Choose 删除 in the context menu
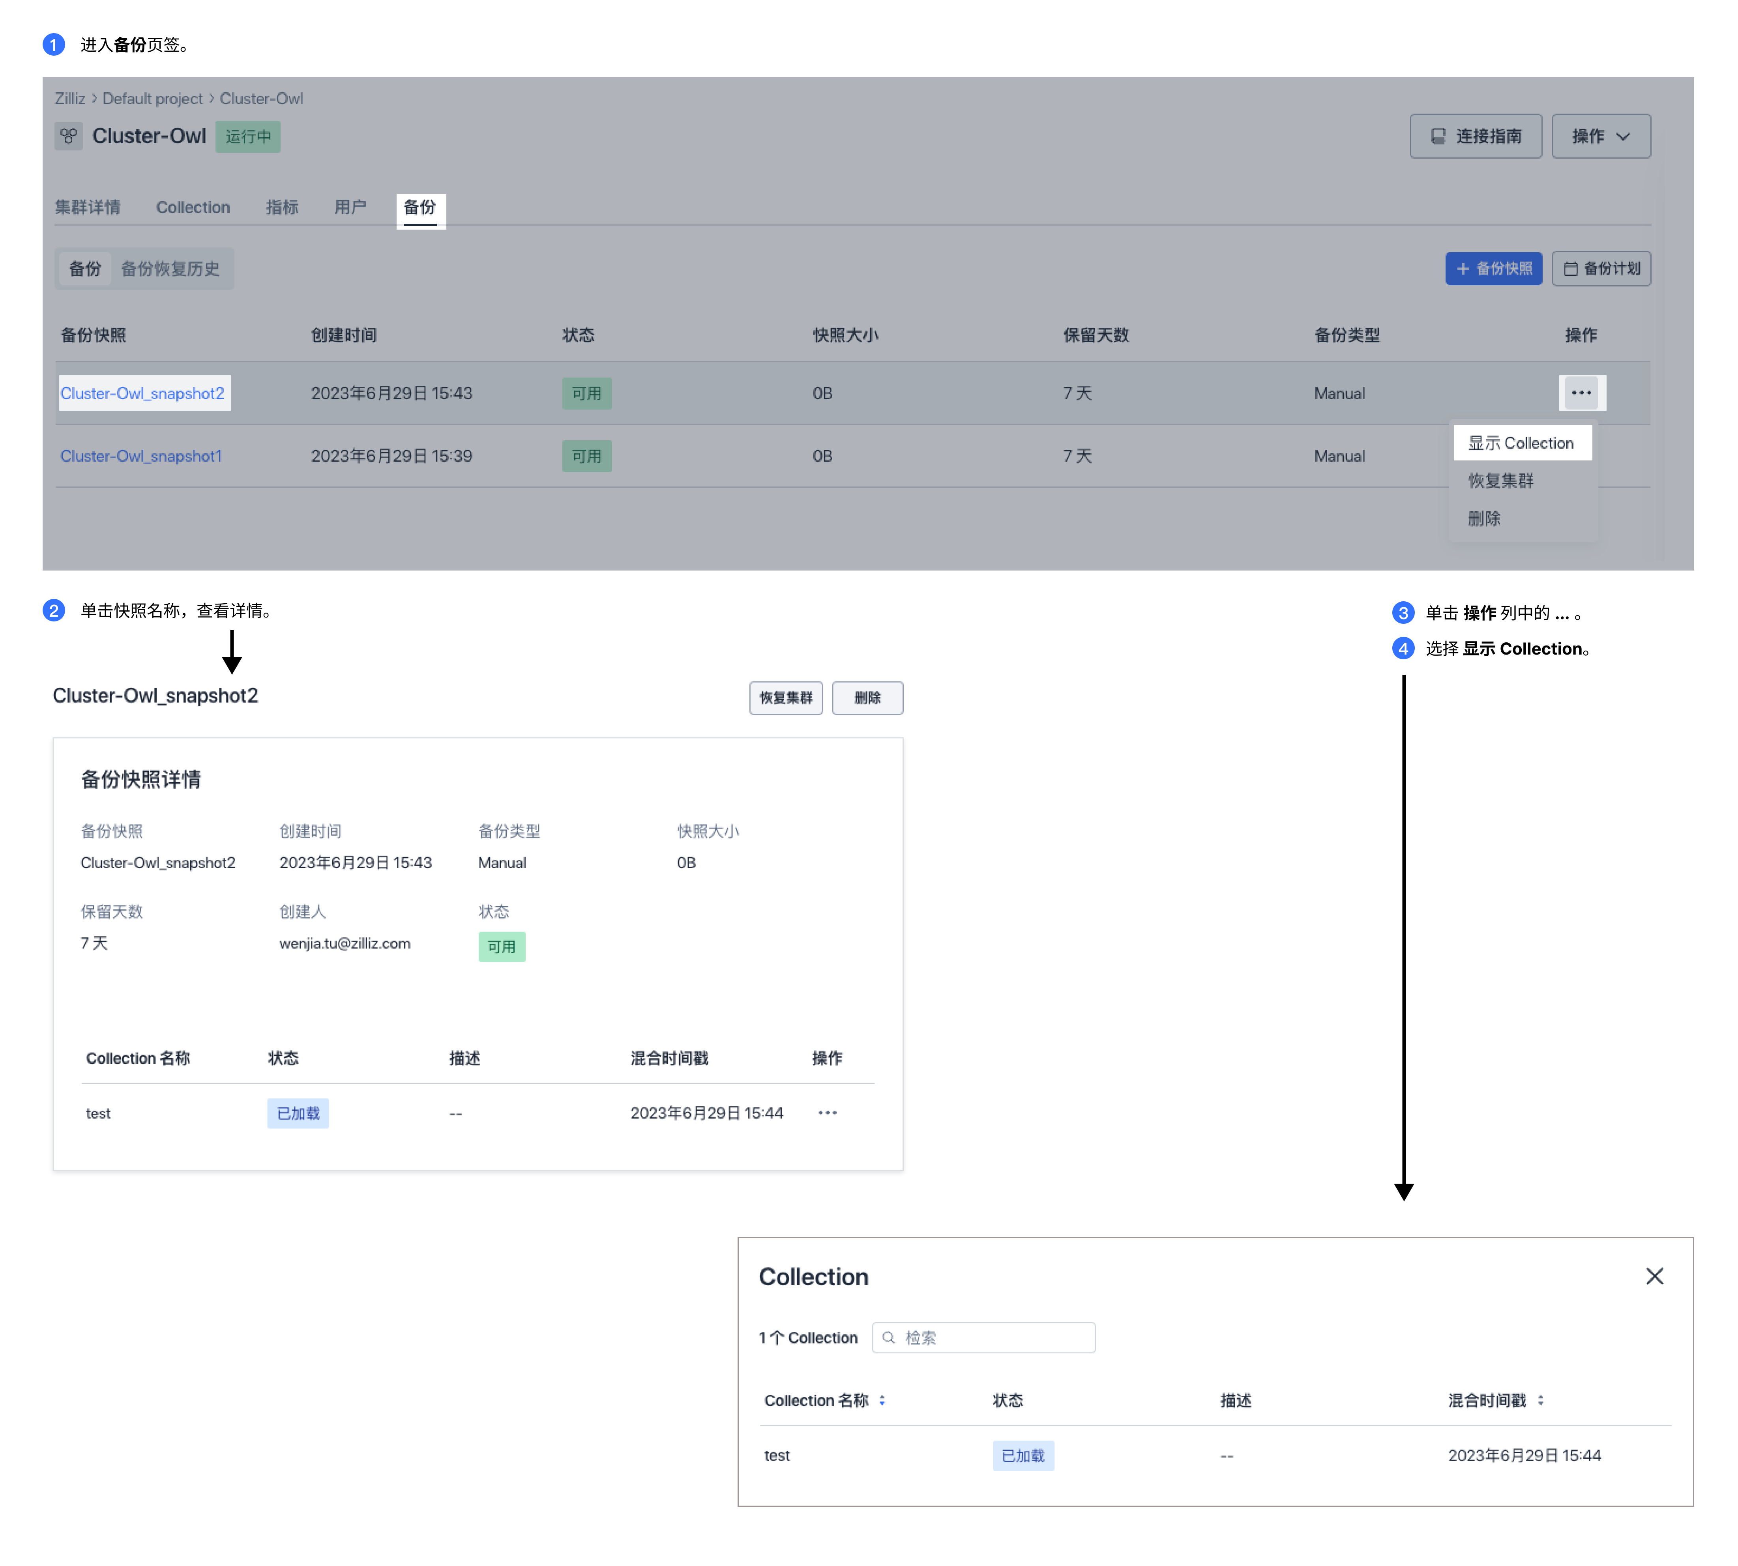Screen dimensions: 1738x1566 point(1484,519)
